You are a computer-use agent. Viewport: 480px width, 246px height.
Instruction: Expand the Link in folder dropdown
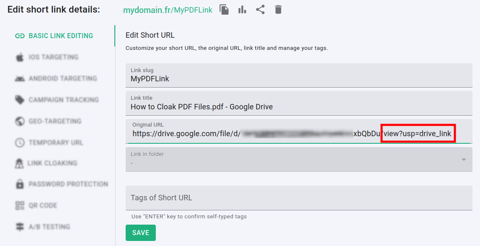coord(463,160)
